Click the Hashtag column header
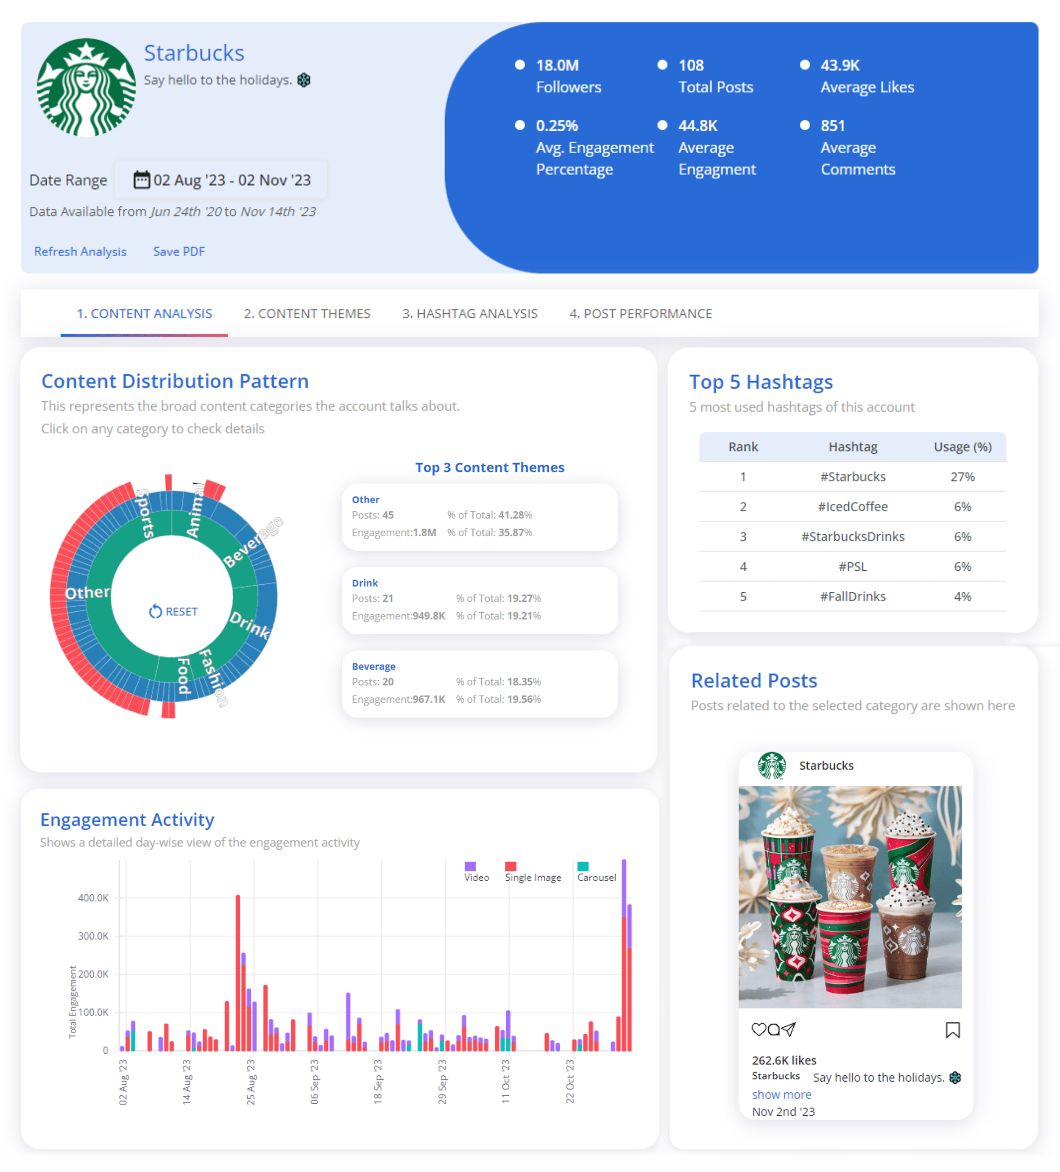 coord(852,446)
